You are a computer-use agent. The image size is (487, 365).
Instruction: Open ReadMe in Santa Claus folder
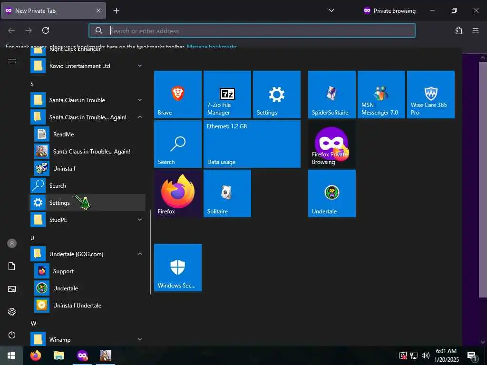click(x=88, y=134)
